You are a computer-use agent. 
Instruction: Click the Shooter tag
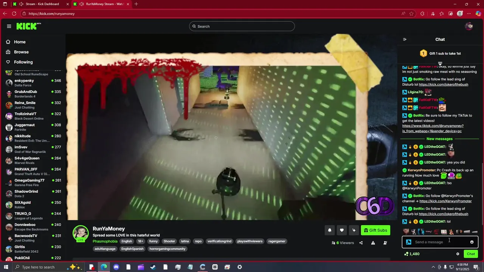point(169,241)
